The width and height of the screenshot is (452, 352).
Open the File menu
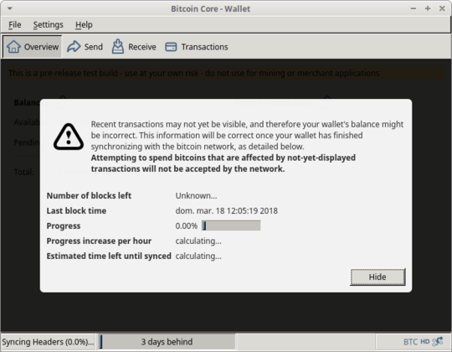tap(15, 25)
